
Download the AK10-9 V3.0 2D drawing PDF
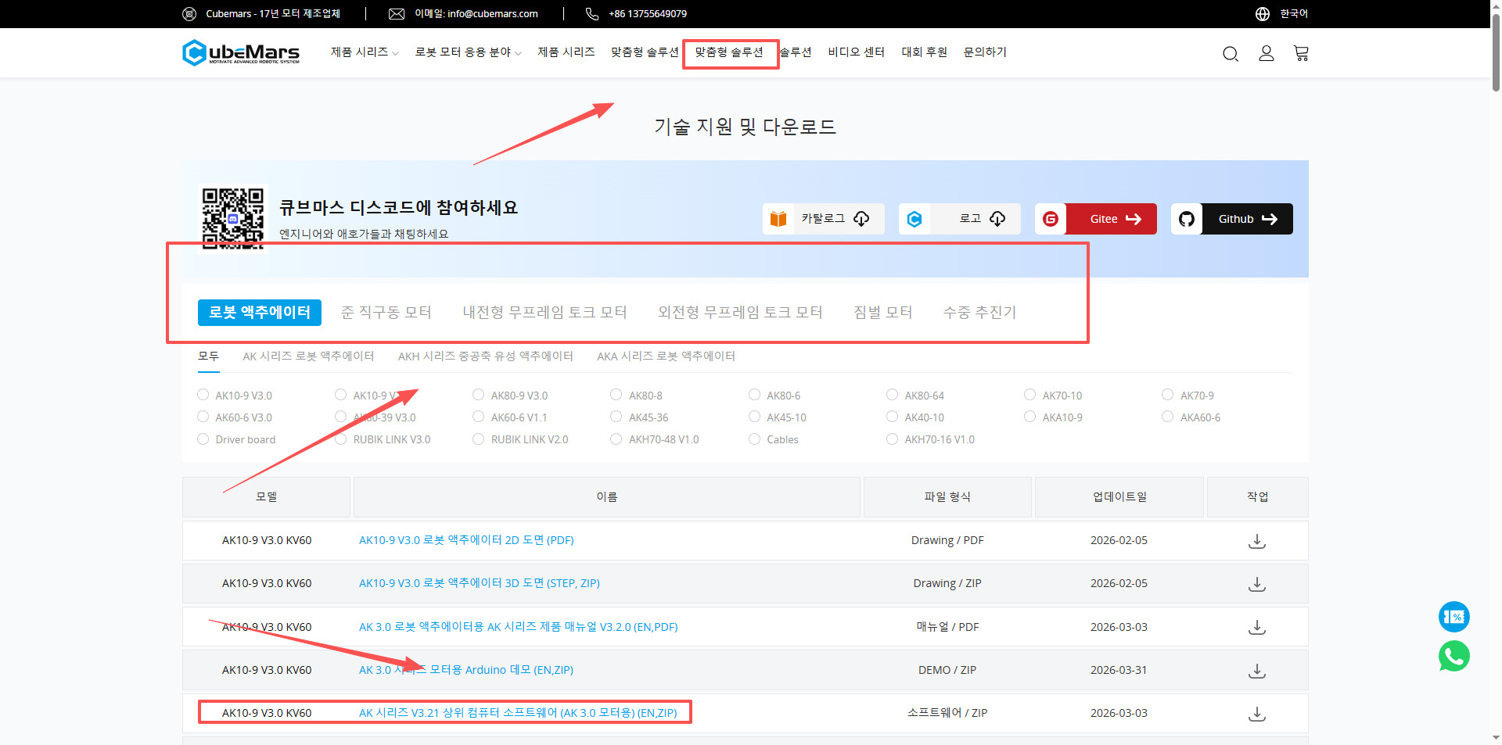pos(1256,541)
